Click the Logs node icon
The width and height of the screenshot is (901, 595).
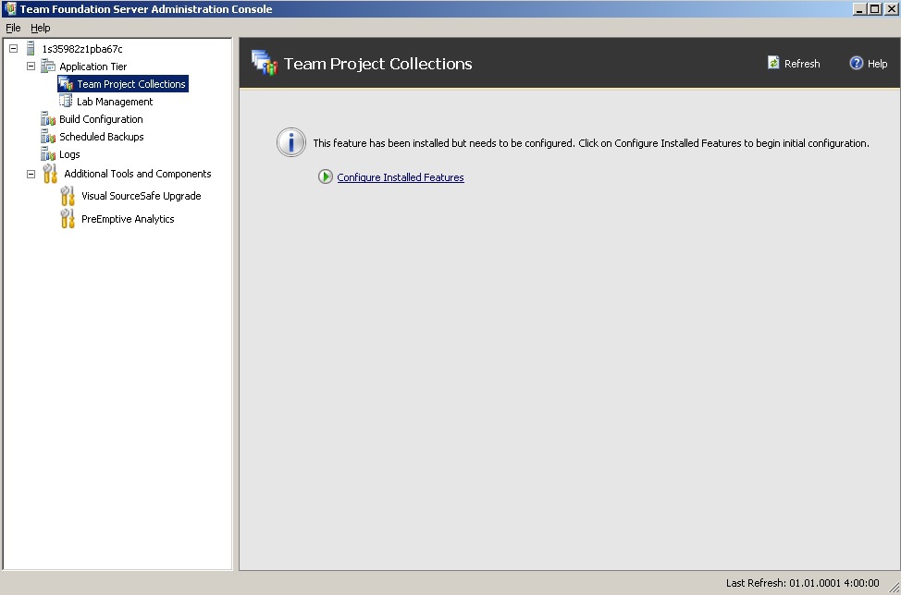48,154
